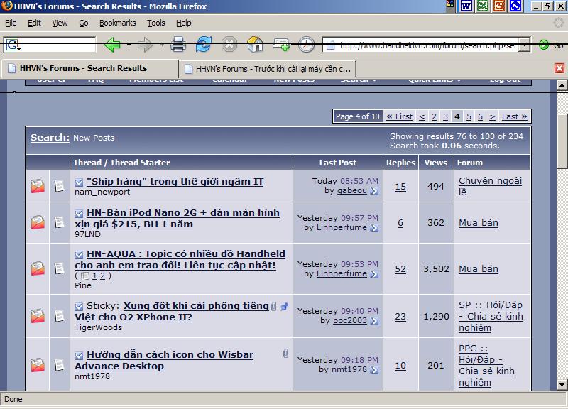Click the Go button beside address bar
The image size is (568, 409).
pyautogui.click(x=552, y=45)
